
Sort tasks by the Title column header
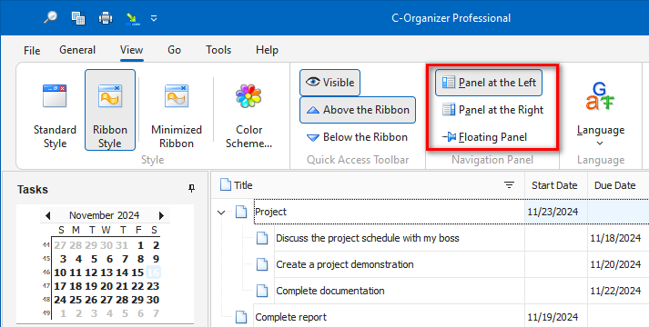tap(243, 185)
